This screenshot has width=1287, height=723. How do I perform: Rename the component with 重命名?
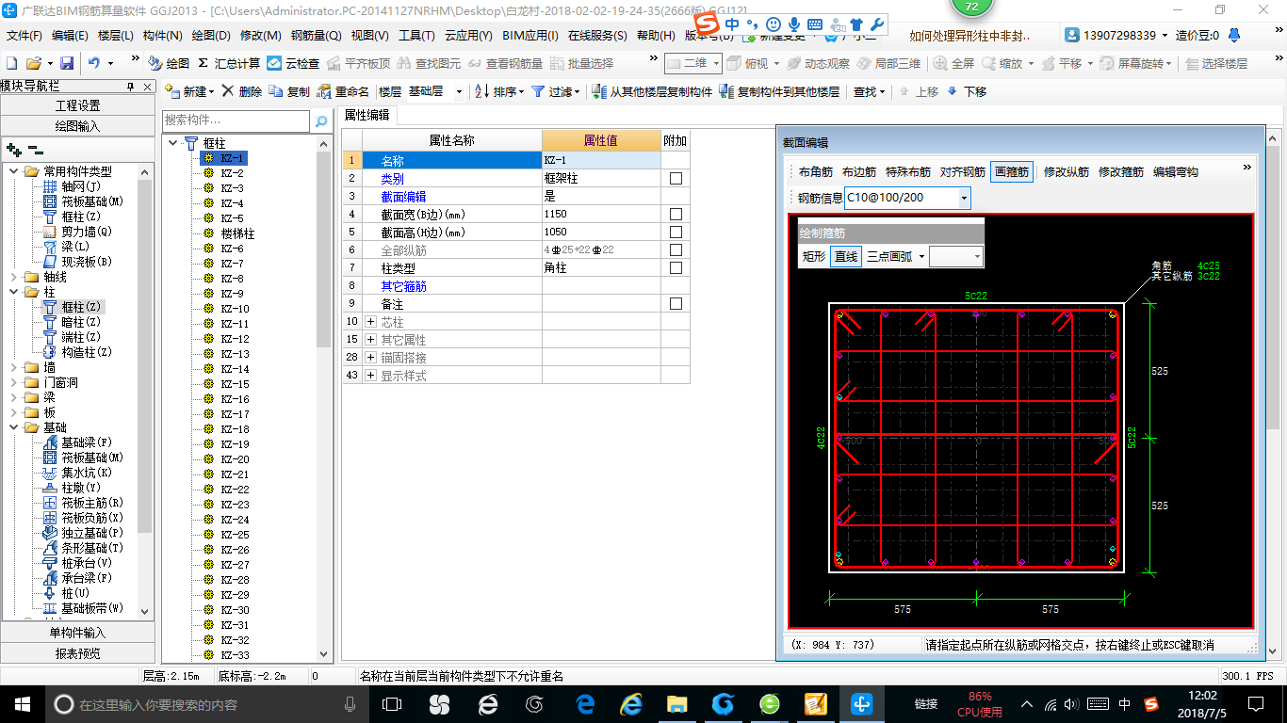pyautogui.click(x=343, y=91)
